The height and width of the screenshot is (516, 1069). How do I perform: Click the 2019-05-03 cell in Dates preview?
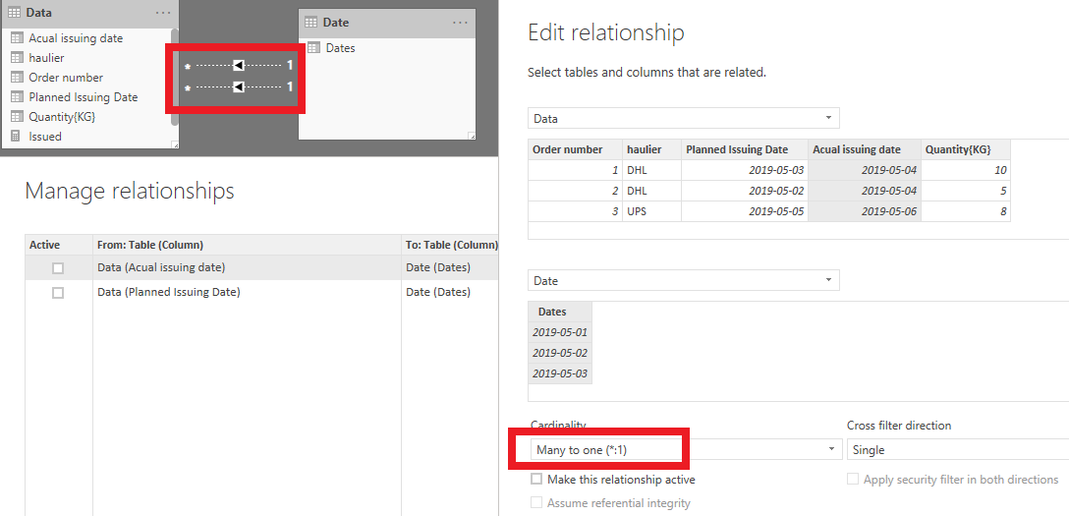(560, 373)
